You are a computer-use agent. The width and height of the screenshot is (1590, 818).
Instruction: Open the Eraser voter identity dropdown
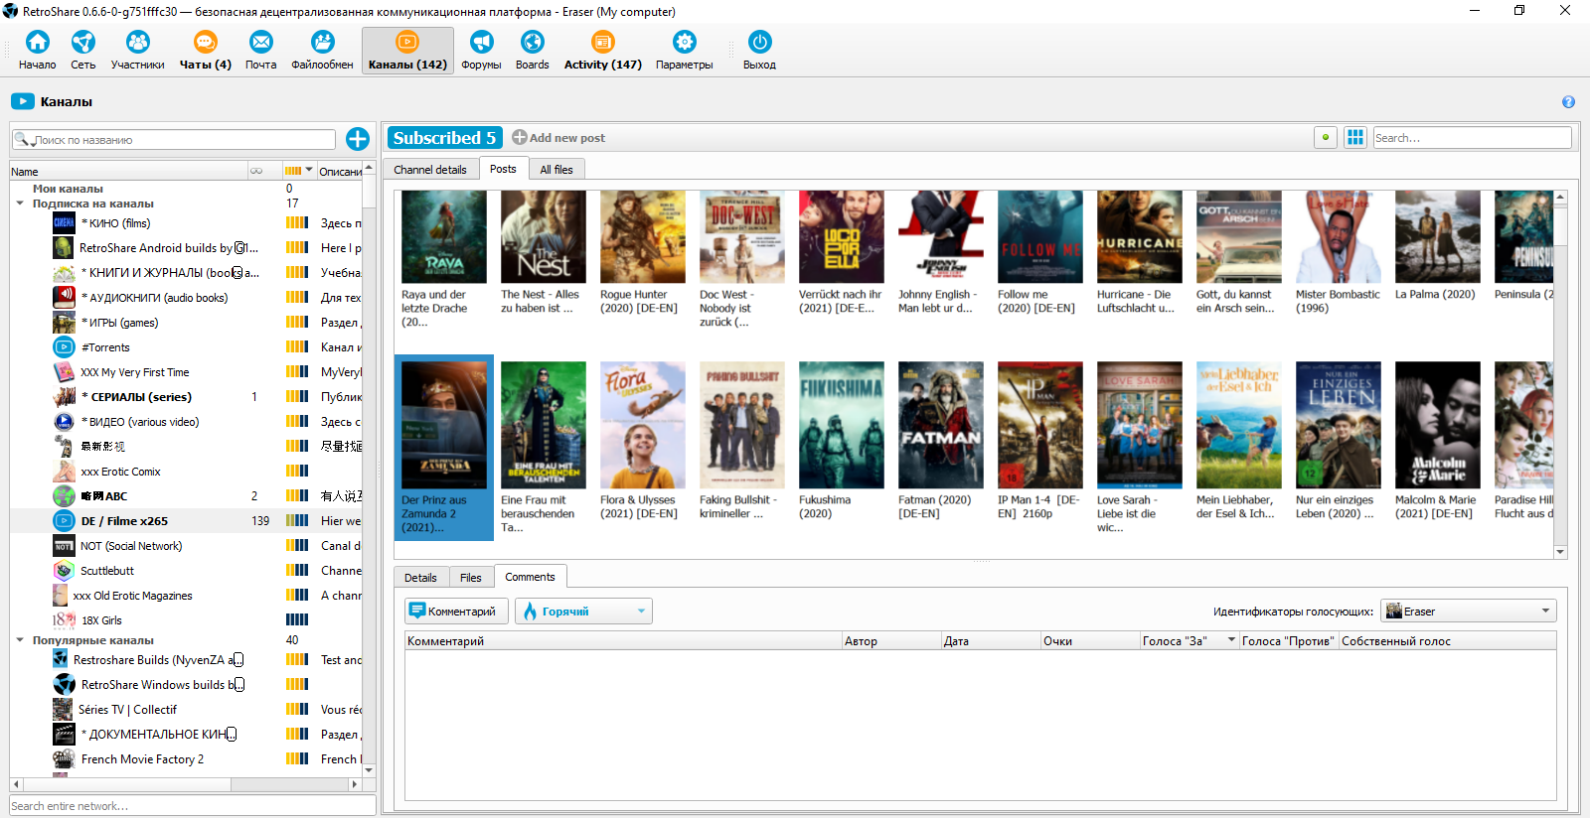pyautogui.click(x=1469, y=612)
